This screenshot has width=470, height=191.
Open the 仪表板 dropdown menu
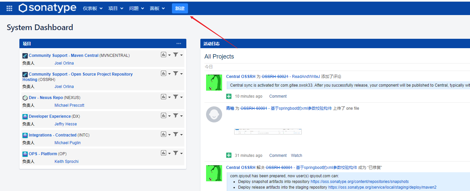pos(92,8)
